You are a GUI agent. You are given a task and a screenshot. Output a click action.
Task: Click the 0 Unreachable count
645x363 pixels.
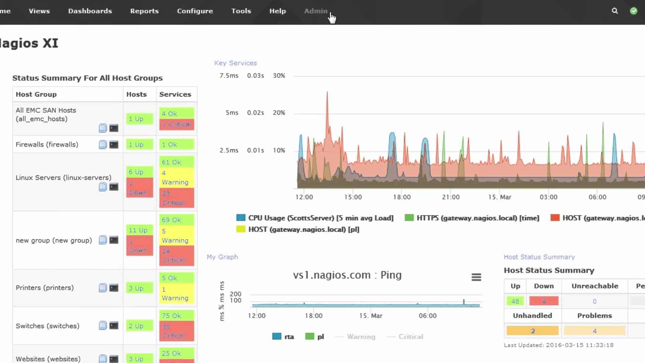595,301
